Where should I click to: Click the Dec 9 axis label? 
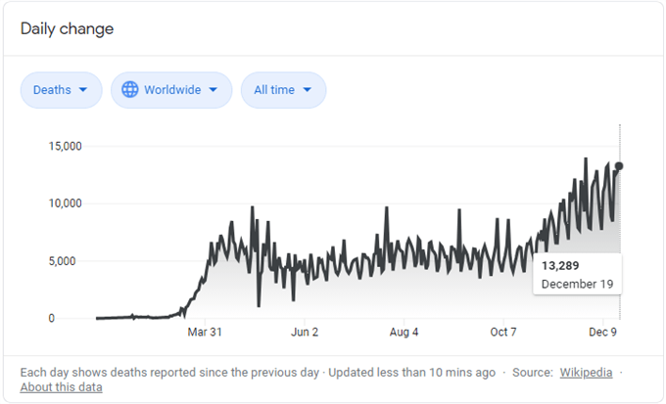(x=602, y=333)
